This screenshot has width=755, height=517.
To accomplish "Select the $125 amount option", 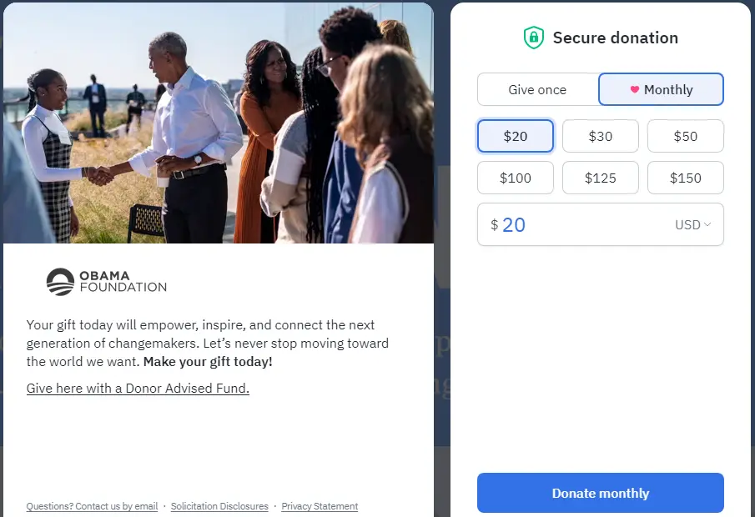I will pos(601,178).
